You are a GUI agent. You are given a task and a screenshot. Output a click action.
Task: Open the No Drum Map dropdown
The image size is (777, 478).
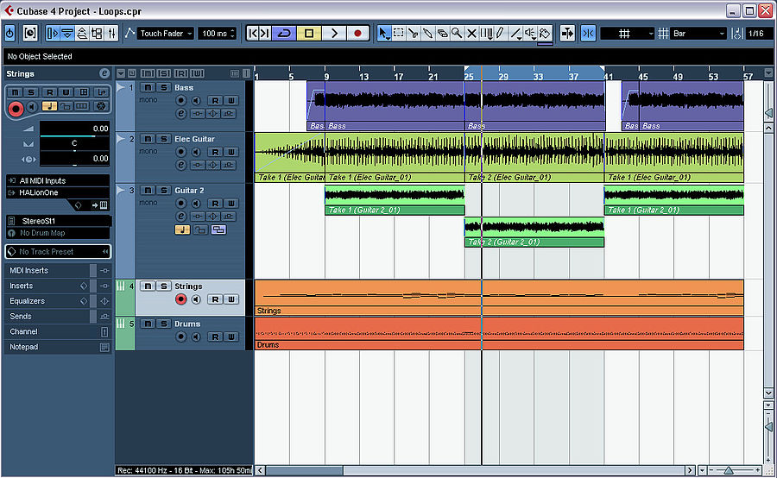pyautogui.click(x=58, y=233)
